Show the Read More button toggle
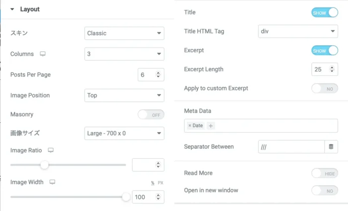Image resolution: width=348 pixels, height=211 pixels. click(x=325, y=173)
